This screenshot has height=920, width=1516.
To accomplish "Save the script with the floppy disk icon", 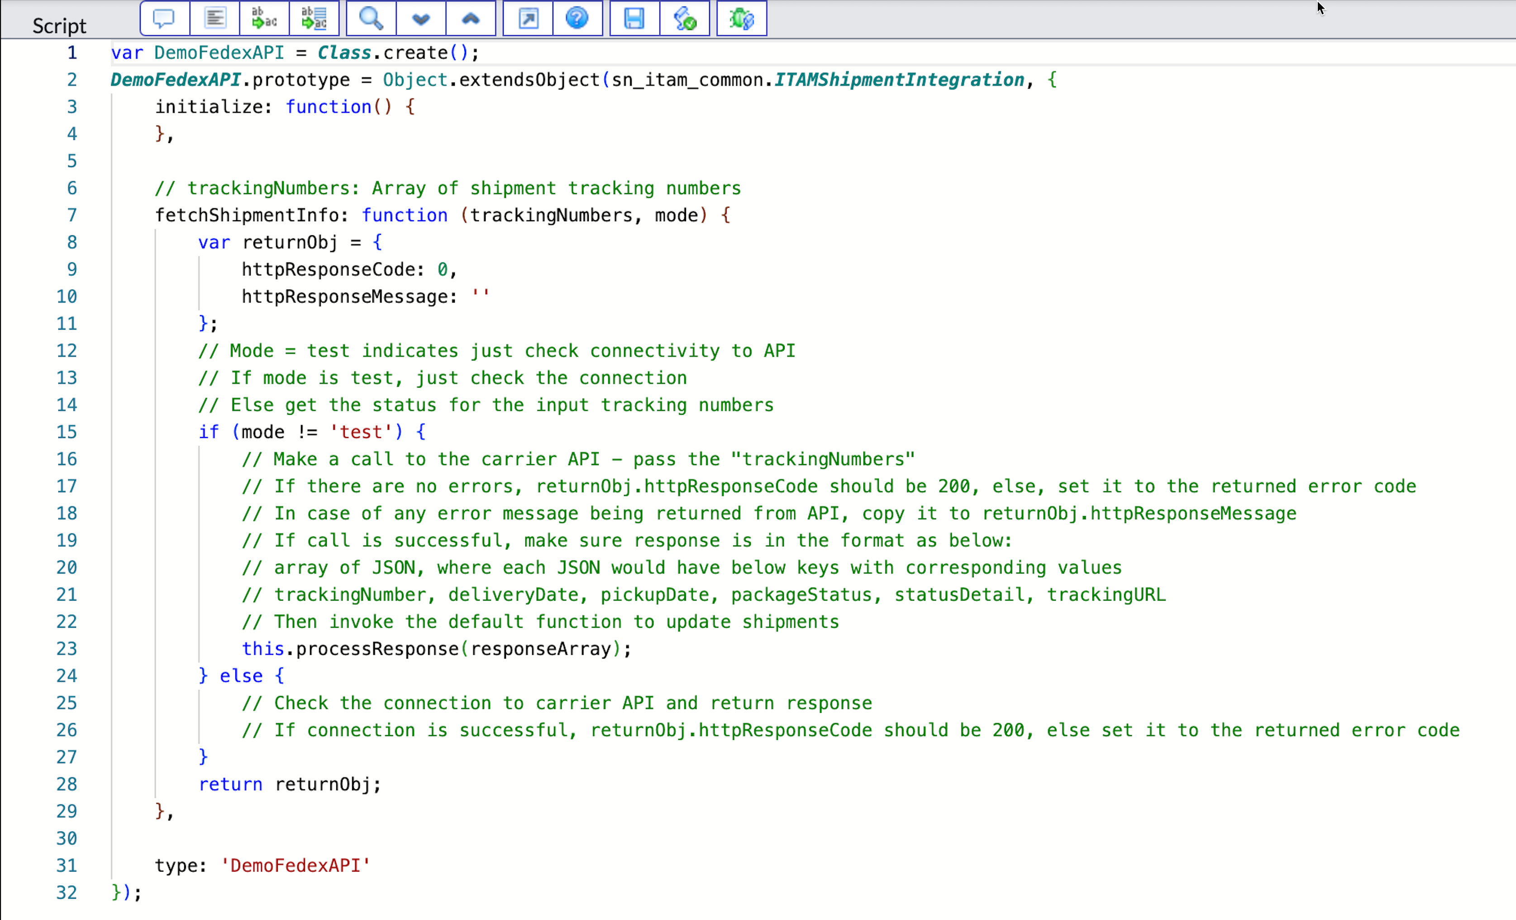I will point(634,19).
